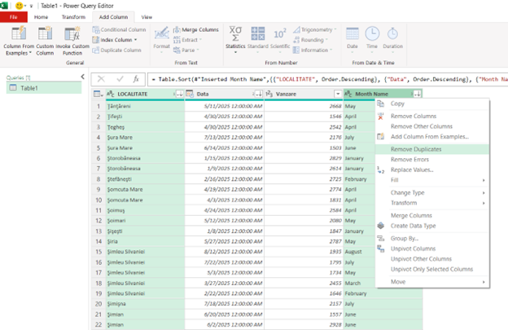
Task: Click the Scientific 10² icon
Action: [280, 33]
